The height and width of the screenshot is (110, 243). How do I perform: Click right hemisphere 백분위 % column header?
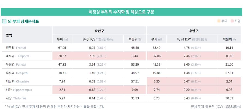tap(229, 39)
